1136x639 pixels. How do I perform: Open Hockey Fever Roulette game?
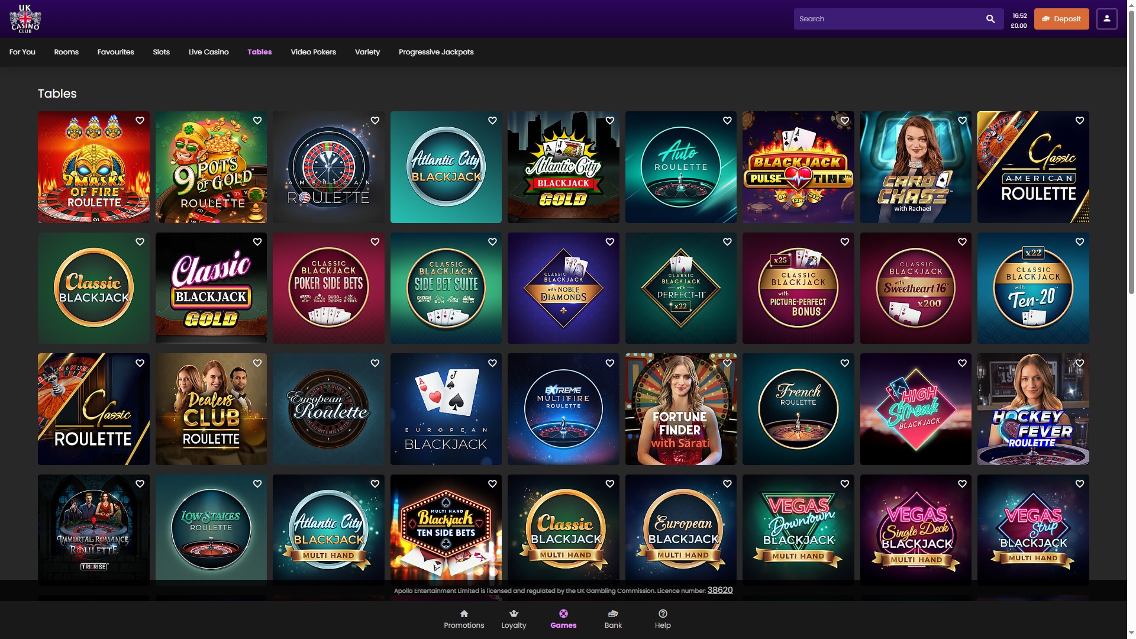tap(1033, 409)
